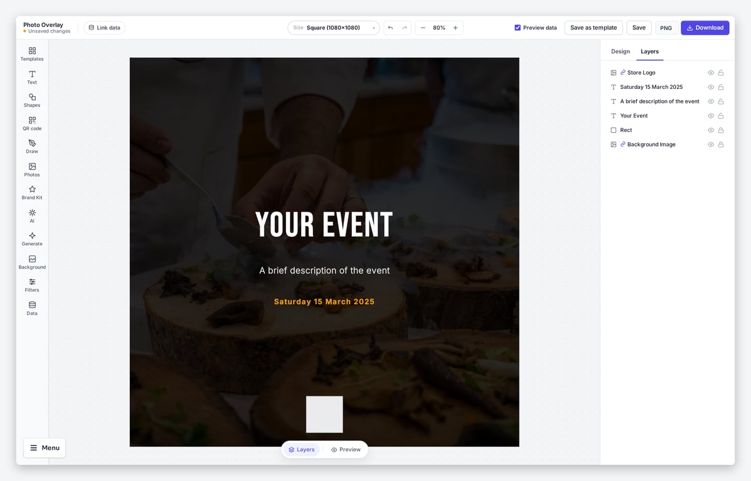Zoom in with the plus button
751x481 pixels.
(455, 28)
